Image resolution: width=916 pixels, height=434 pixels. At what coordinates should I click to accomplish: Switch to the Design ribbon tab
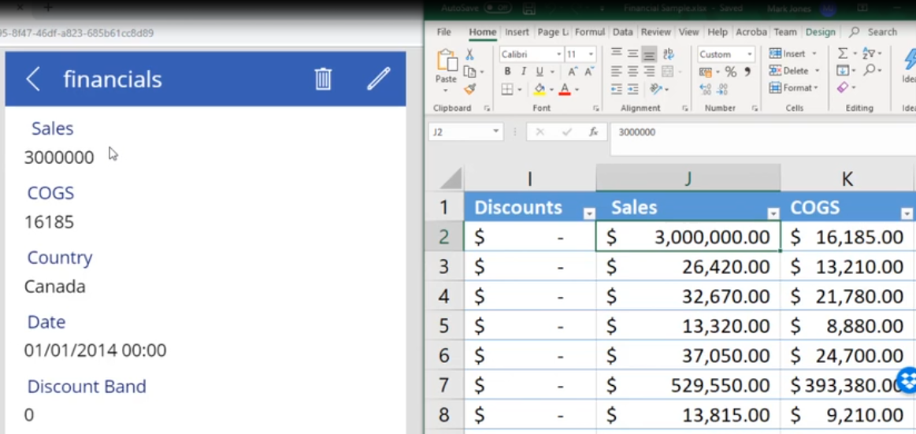(x=820, y=32)
